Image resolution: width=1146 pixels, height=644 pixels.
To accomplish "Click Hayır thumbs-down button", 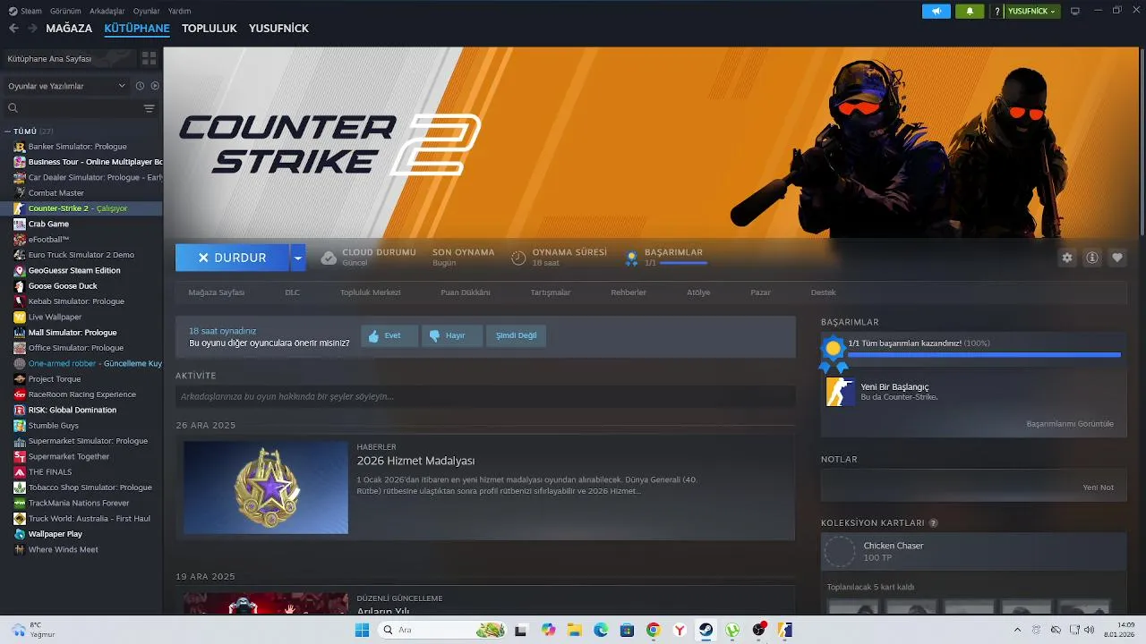I will [452, 336].
